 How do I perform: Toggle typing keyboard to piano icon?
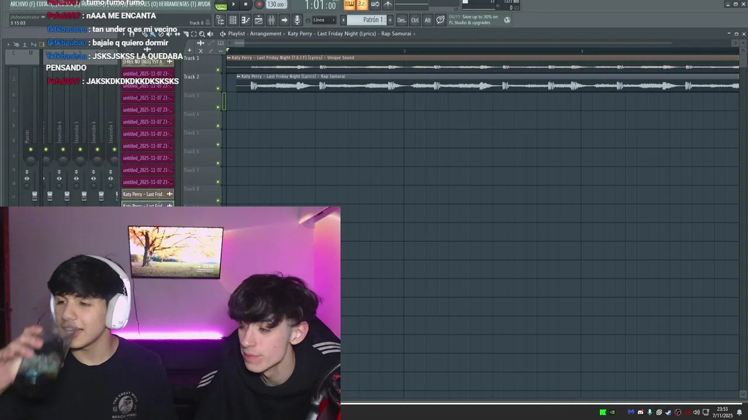(349, 4)
